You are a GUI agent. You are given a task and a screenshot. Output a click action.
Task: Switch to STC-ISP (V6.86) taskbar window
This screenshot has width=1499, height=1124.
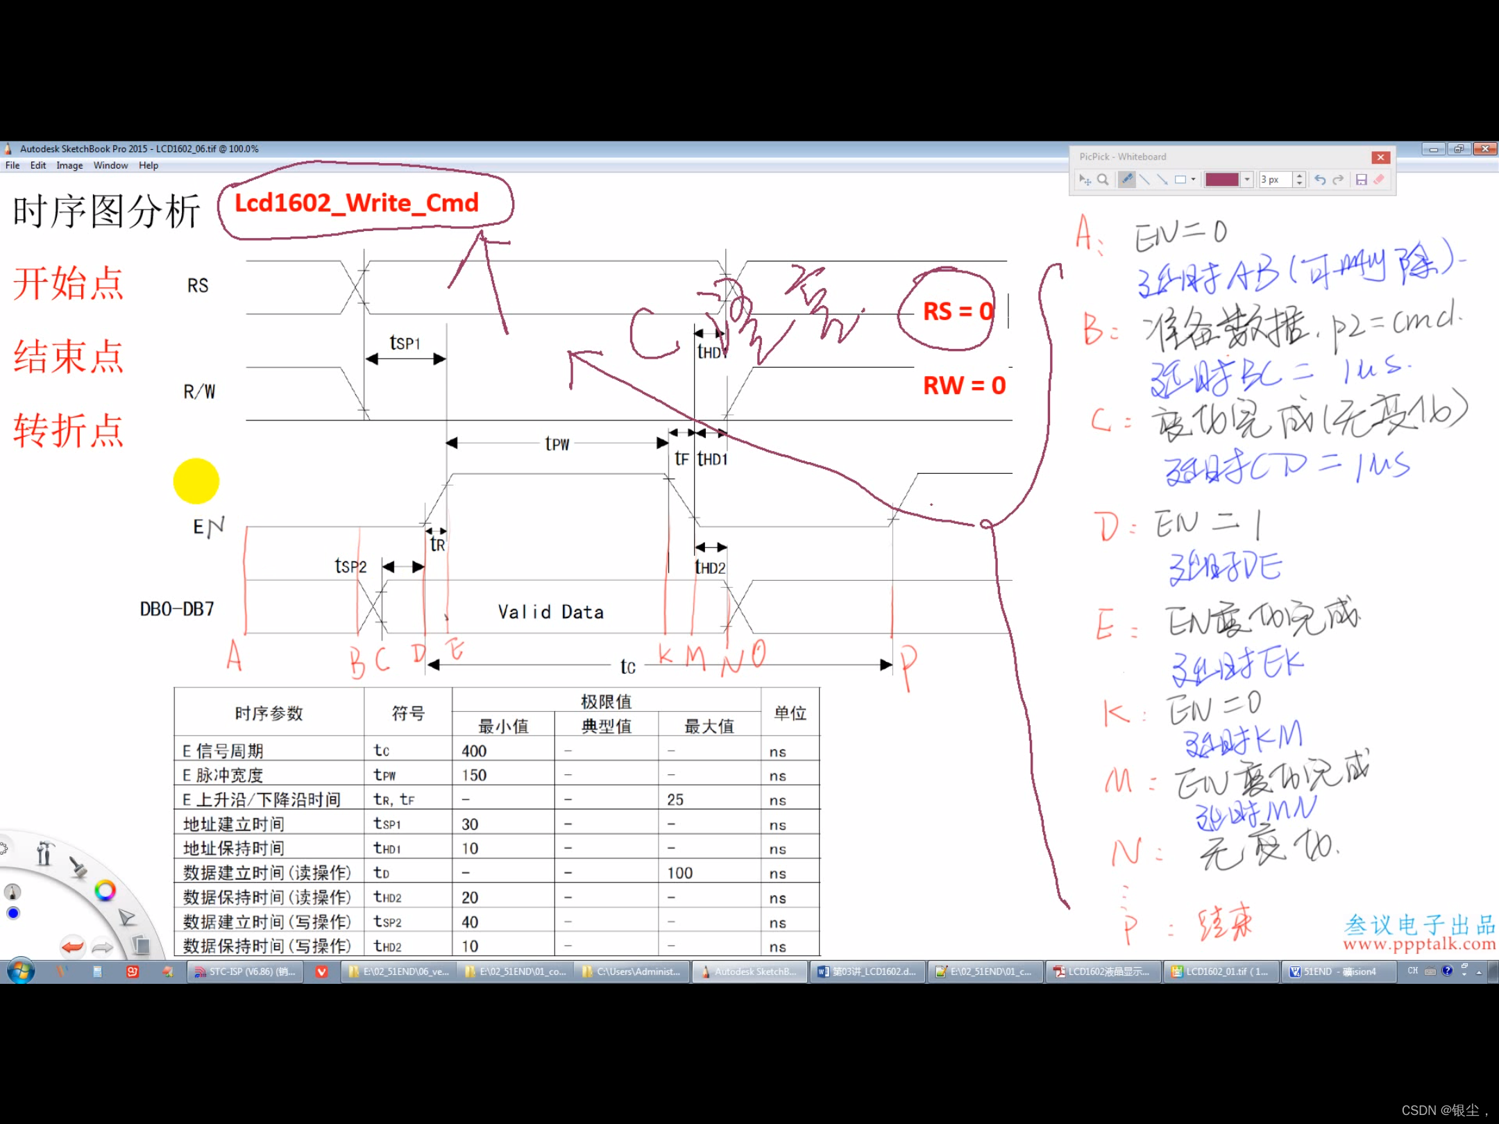(245, 972)
